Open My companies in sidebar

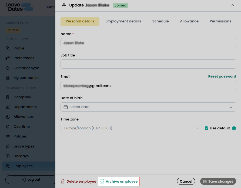click(26, 78)
